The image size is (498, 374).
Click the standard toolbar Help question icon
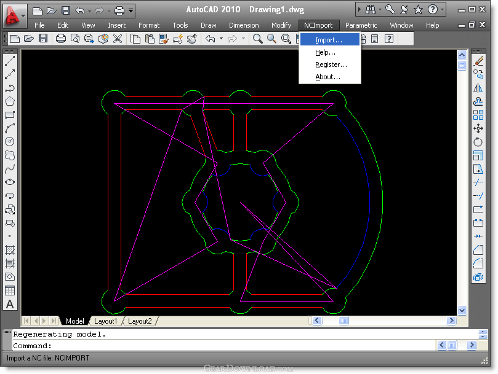[389, 39]
